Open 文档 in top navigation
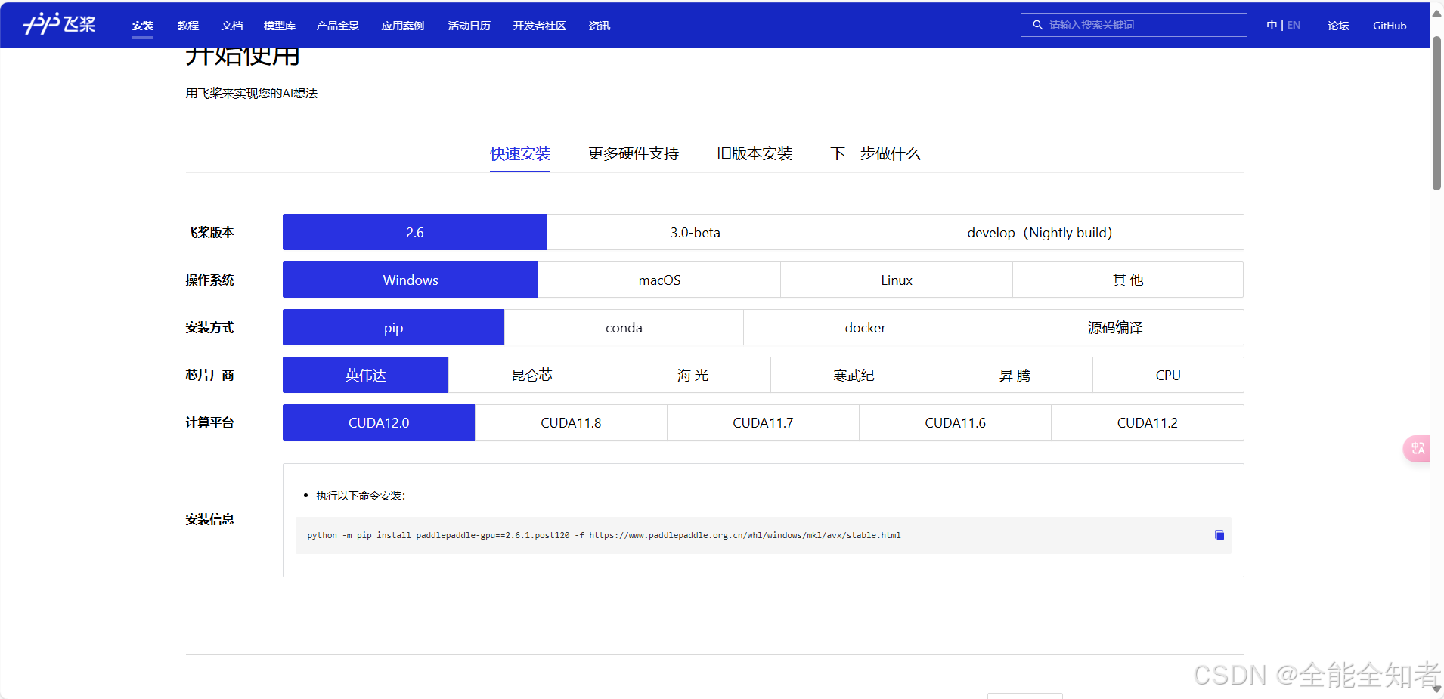Image resolution: width=1444 pixels, height=699 pixels. point(232,26)
